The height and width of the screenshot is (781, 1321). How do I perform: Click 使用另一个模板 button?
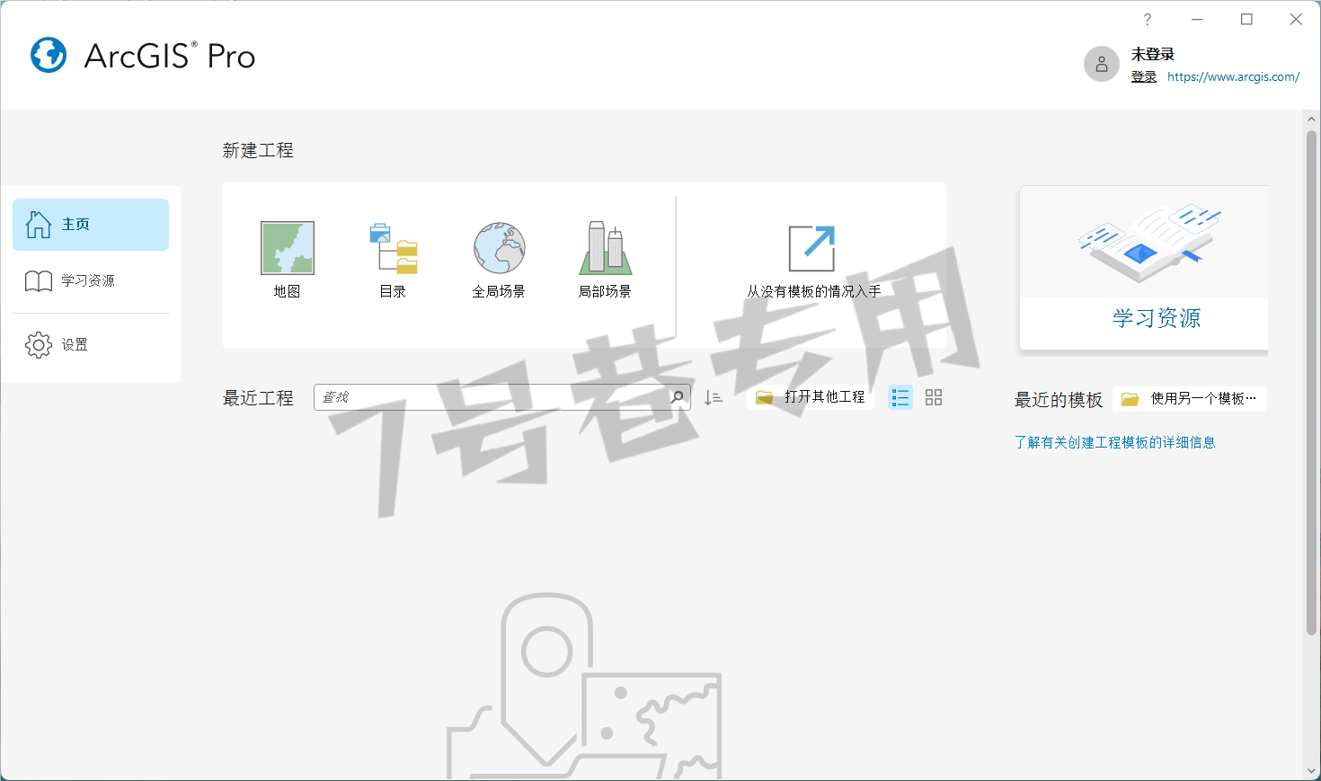pos(1189,399)
